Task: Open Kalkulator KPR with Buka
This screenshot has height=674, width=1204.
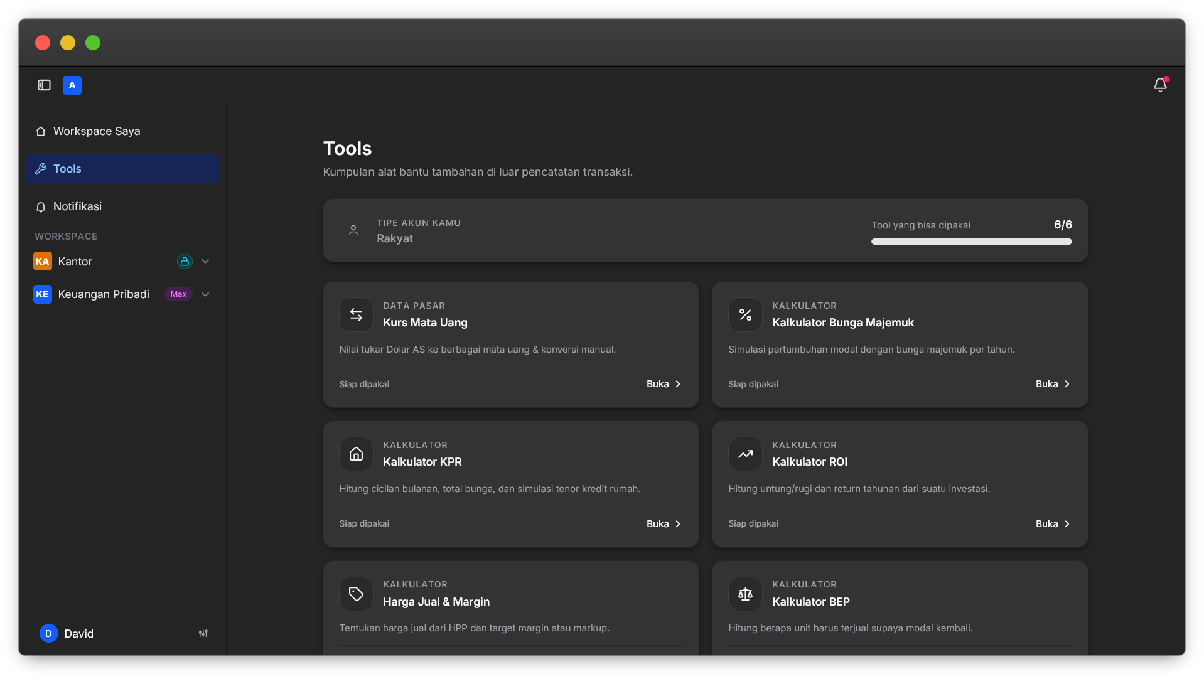Action: [x=664, y=524]
